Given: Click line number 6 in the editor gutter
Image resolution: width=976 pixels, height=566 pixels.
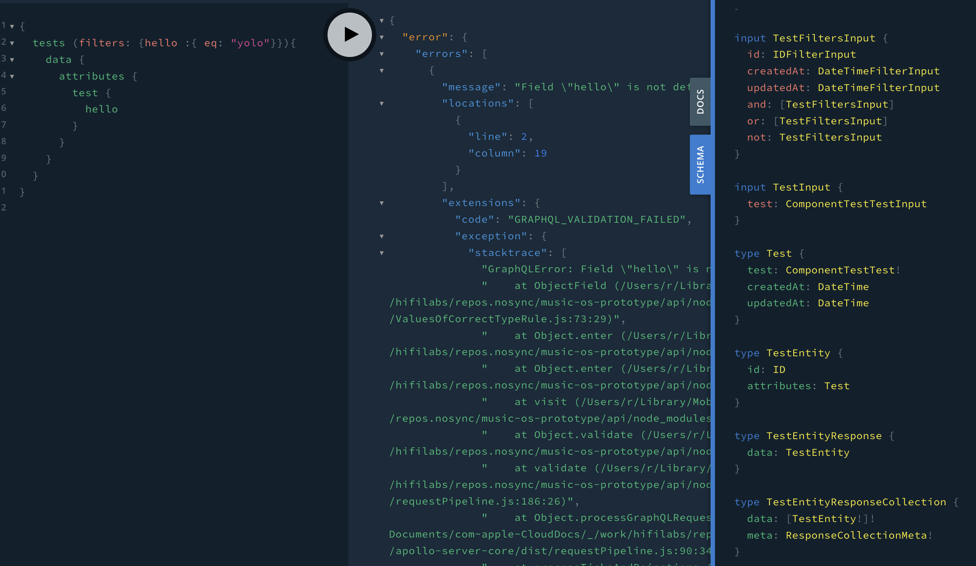Looking at the screenshot, I should pyautogui.click(x=4, y=108).
